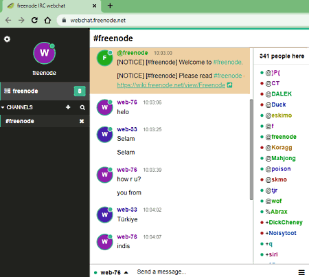Click #freenode link in 'Please read' notice
Viewport: 309px width, 277px height.
pos(228,76)
